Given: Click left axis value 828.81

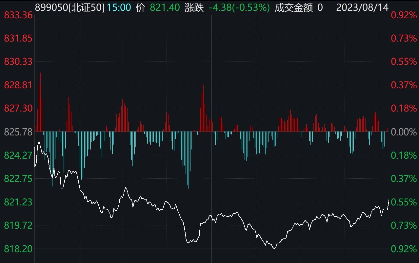Looking at the screenshot, I should coord(18,85).
